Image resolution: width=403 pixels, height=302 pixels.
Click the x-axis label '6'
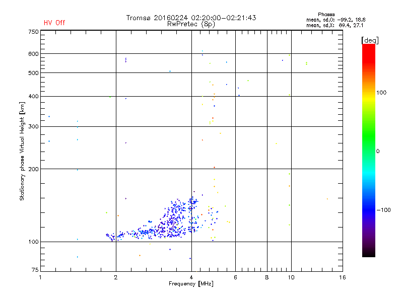point(235,277)
